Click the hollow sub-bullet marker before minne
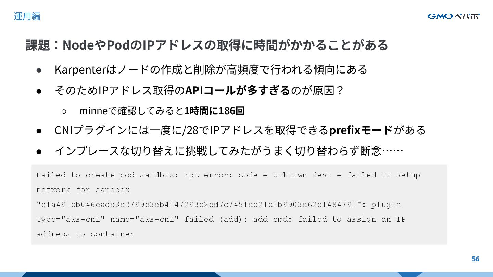493x277 pixels. tap(64, 111)
